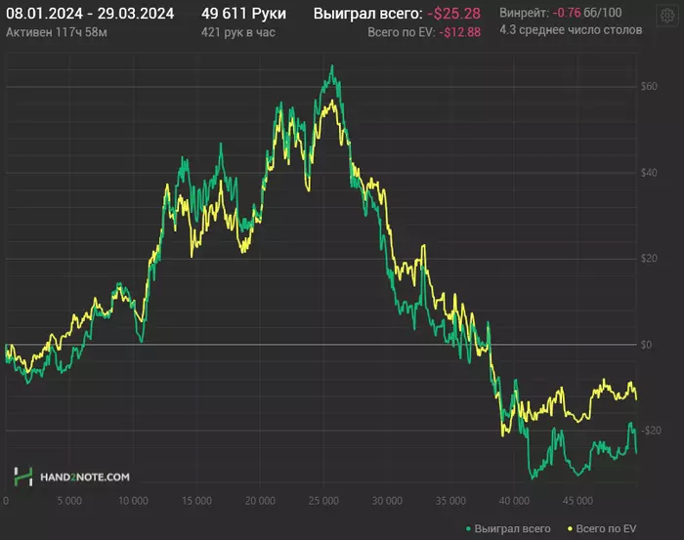The image size is (684, 540).
Task: Click the 'Выиграл всего:' header label
Action: 367,14
